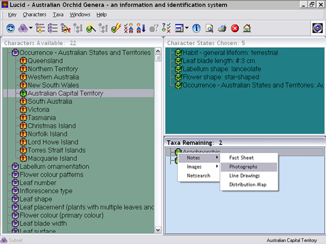Choose Fact Sheet from the submenu

point(249,158)
